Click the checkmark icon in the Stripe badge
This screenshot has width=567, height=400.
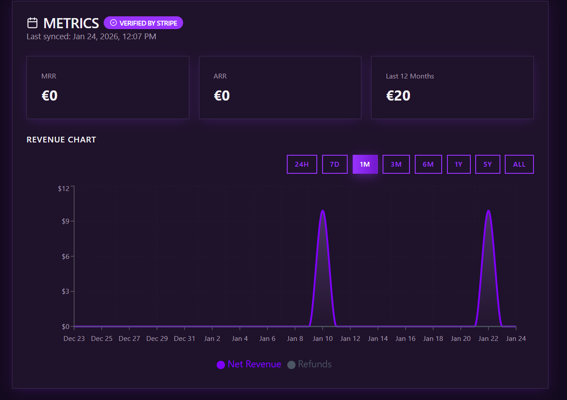[x=113, y=22]
